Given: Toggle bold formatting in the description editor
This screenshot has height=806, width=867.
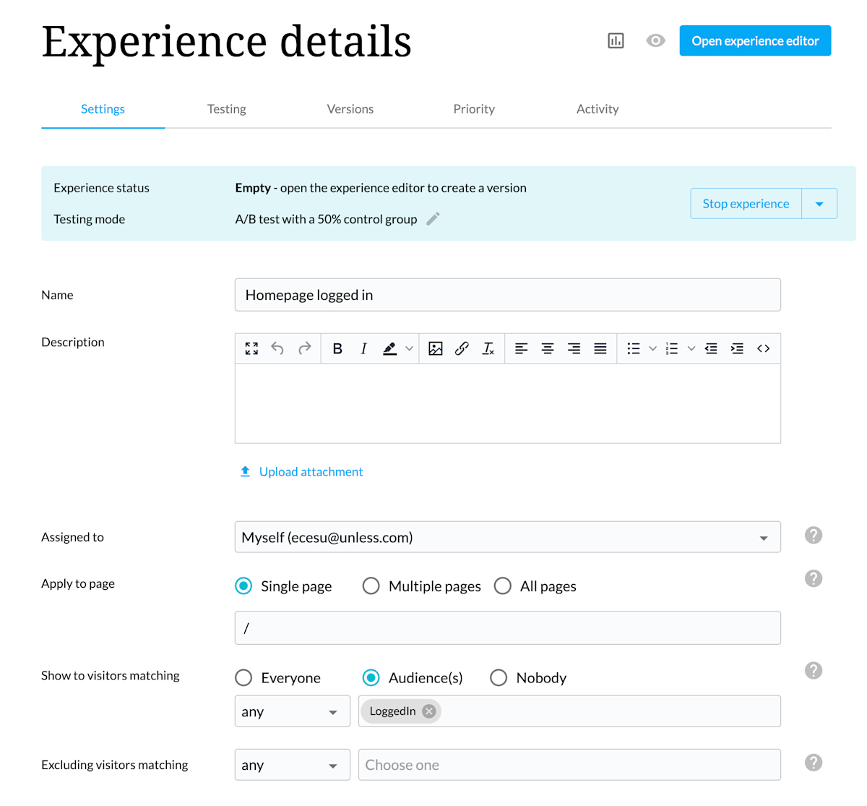Looking at the screenshot, I should coord(337,348).
